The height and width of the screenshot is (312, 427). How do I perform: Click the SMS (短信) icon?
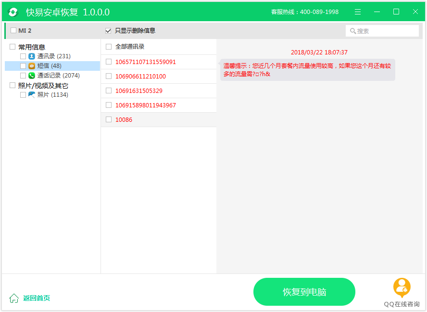(x=32, y=66)
